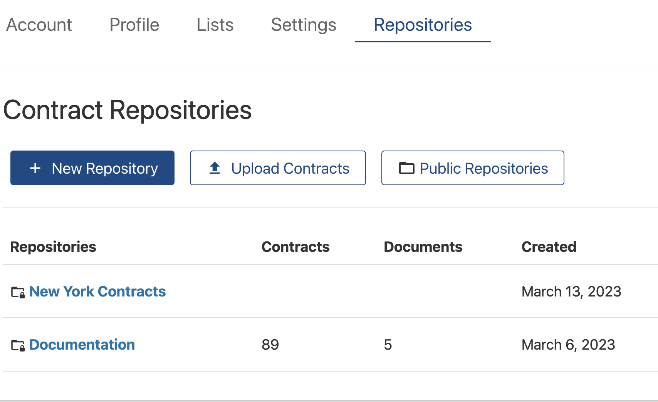Open the Documentation repository link

pos(82,345)
